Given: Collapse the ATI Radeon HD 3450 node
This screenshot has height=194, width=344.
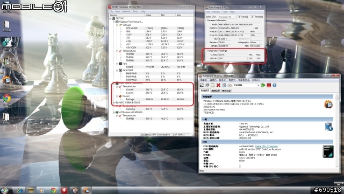Looking at the screenshot, I should pyautogui.click(x=113, y=113).
